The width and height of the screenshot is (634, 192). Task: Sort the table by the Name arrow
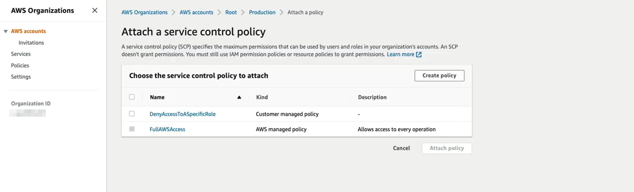click(x=239, y=97)
